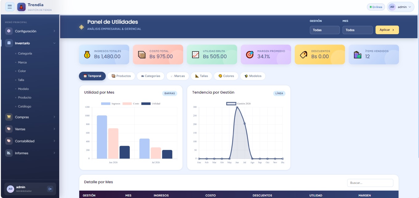Click the UTILIDAD column header
The image size is (419, 198).
(x=316, y=196)
